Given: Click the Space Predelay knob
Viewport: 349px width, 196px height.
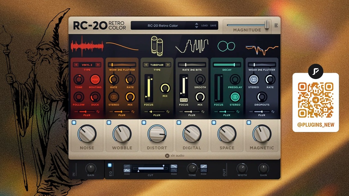Looking at the screenshot, I should click(235, 79).
